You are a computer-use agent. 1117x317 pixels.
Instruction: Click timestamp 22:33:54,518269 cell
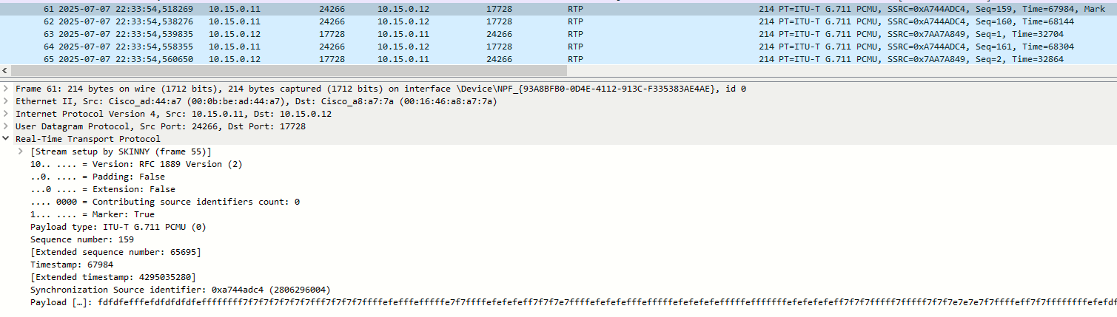pyautogui.click(x=126, y=10)
